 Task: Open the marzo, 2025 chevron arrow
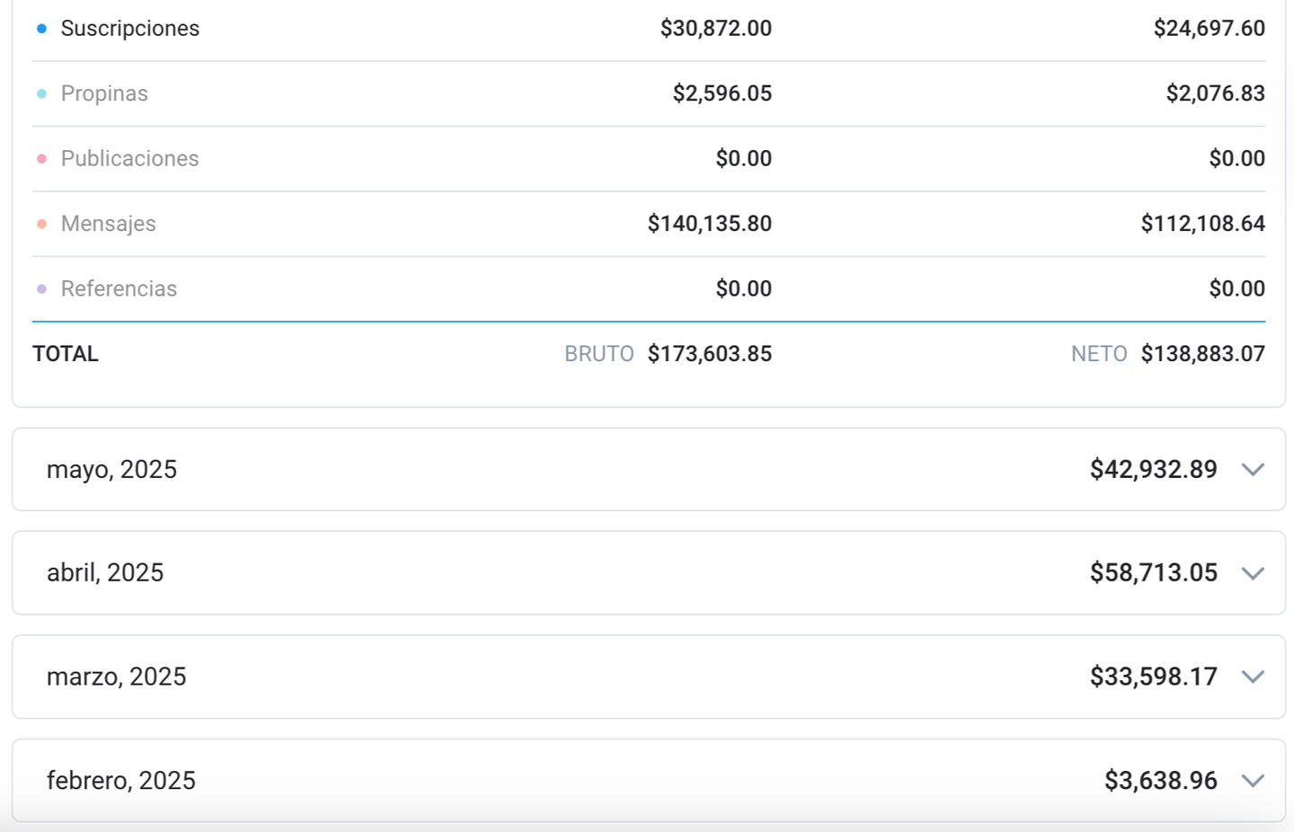(x=1253, y=677)
